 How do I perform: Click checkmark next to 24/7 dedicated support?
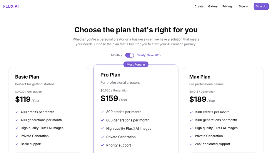[191, 144]
